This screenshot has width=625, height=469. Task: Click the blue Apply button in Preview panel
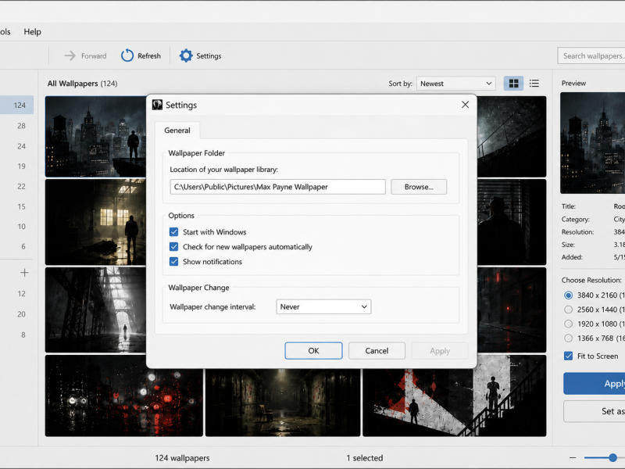[x=595, y=384]
